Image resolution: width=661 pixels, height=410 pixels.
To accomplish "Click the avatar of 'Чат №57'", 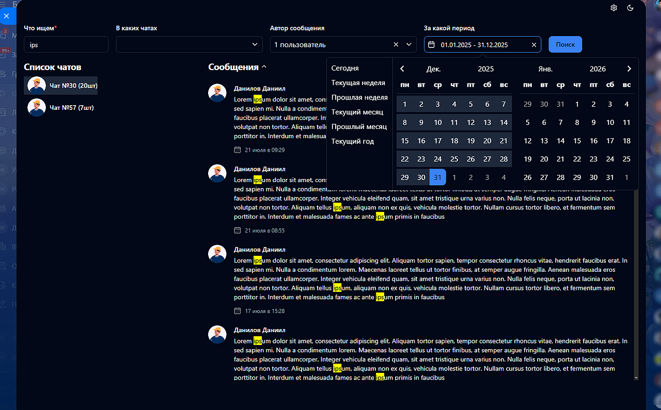I will point(37,108).
